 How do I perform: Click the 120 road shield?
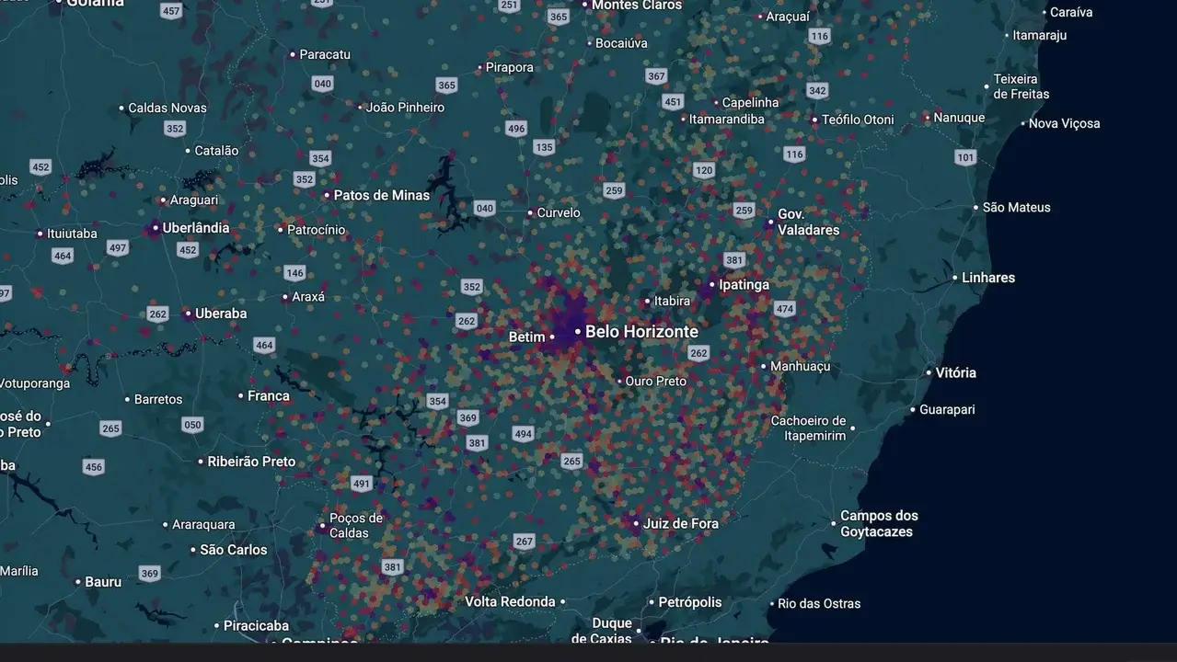pyautogui.click(x=704, y=170)
